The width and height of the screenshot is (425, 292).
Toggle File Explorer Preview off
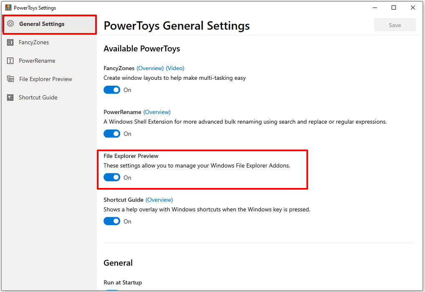coord(111,177)
